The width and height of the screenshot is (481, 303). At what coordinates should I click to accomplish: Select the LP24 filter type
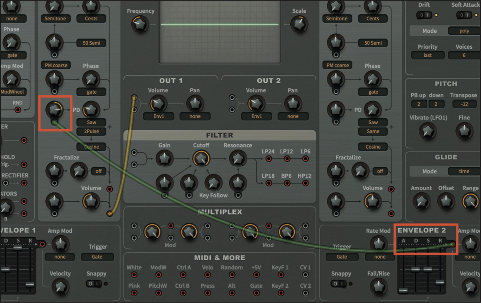[268, 158]
